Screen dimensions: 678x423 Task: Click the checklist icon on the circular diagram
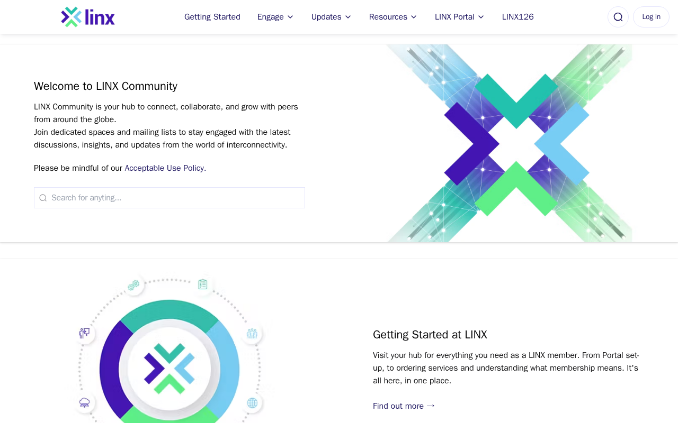coord(202,284)
